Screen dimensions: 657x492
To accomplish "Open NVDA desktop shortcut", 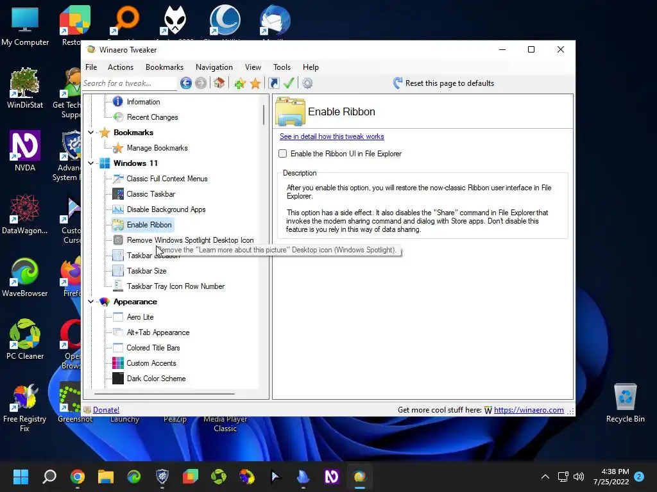I will click(25, 151).
